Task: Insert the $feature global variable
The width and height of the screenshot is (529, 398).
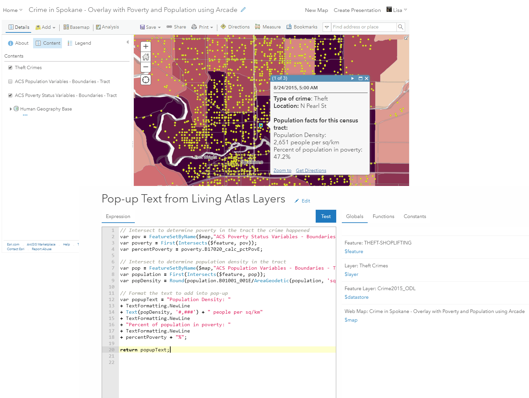Action: (354, 251)
